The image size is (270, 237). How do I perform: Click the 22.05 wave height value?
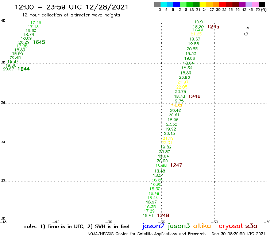pos(182,87)
